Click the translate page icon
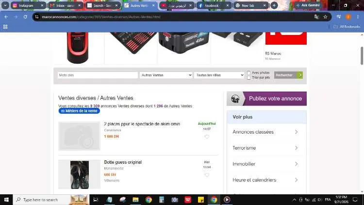This screenshot has height=205, width=364. coord(316,17)
